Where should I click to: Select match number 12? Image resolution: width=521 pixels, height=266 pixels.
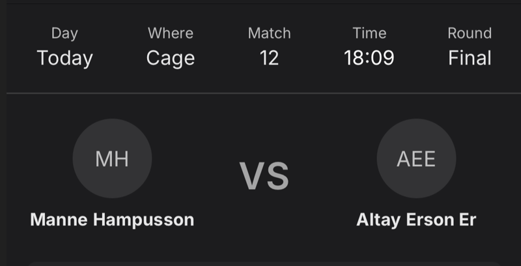[x=269, y=58]
